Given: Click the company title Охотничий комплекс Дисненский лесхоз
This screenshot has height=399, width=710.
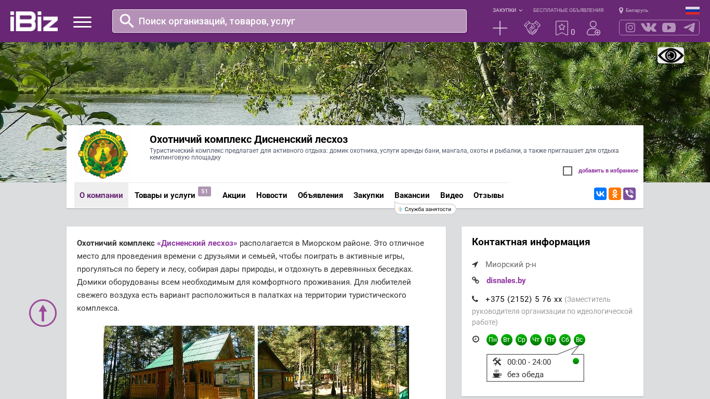Looking at the screenshot, I should tap(248, 139).
